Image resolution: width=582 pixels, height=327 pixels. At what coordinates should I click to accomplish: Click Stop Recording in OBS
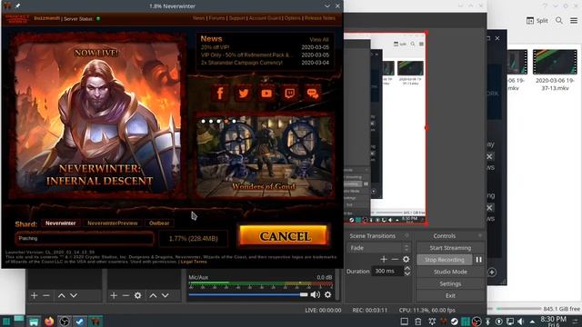[x=445, y=260]
